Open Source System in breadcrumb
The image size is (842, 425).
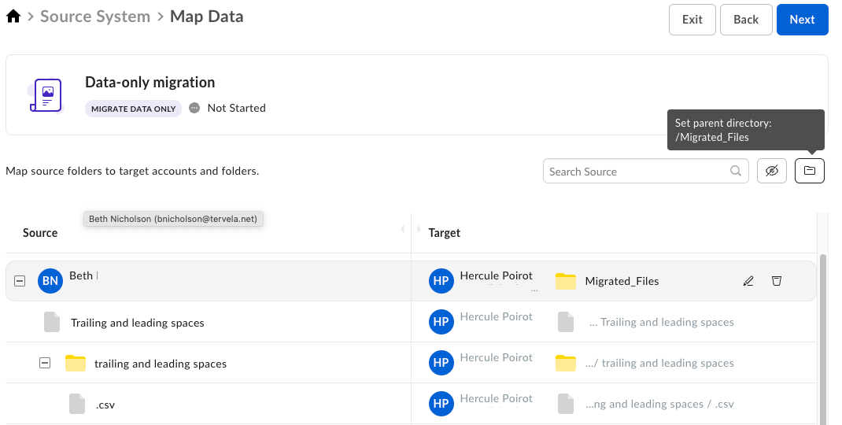pos(95,17)
